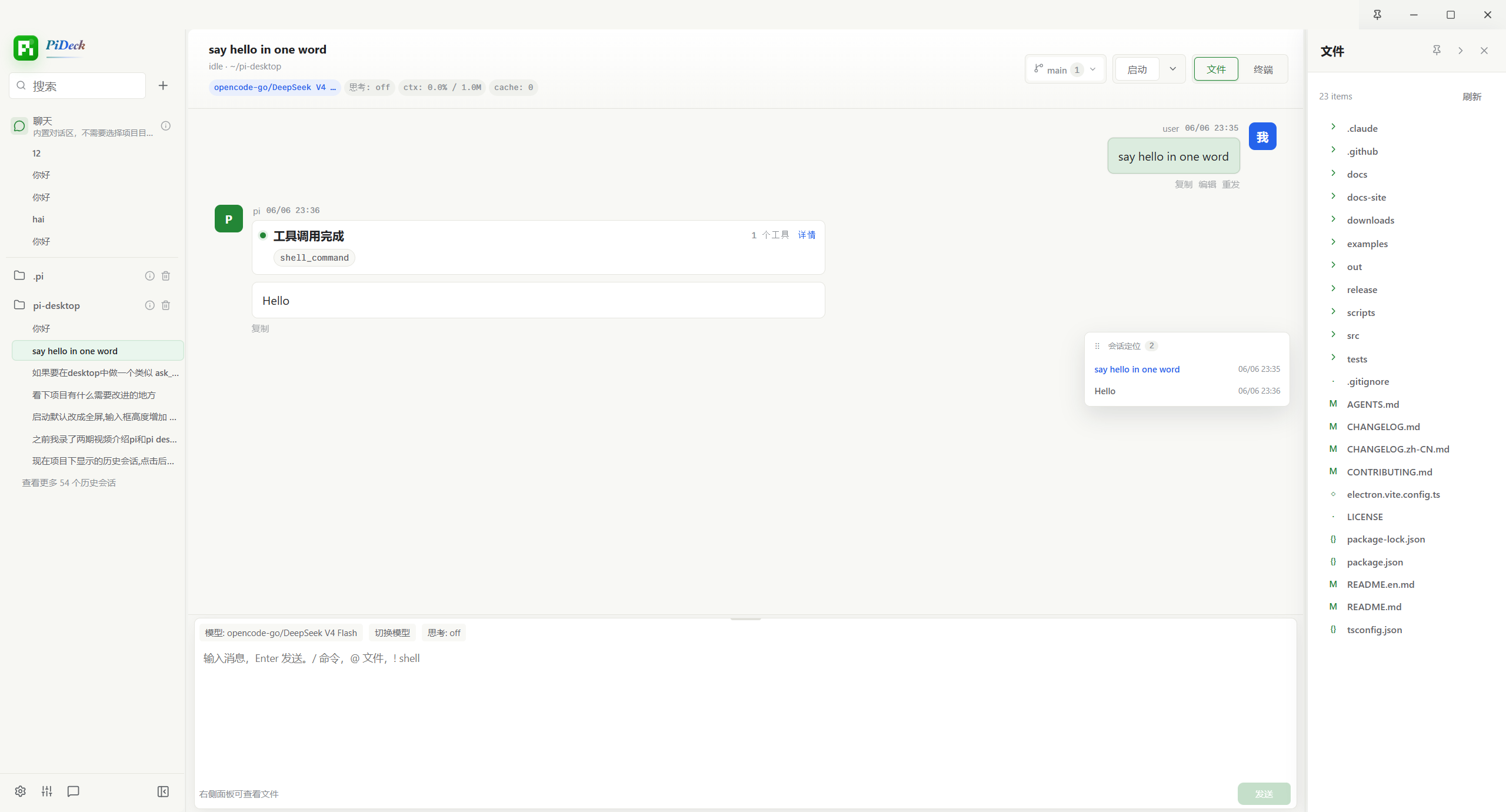Click the 刷新 refresh button
Viewport: 1506px width, 812px height.
click(1472, 96)
